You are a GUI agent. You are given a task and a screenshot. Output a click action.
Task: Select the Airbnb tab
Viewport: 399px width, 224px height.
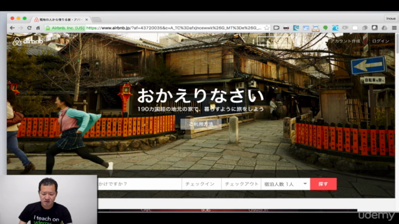tap(60, 19)
